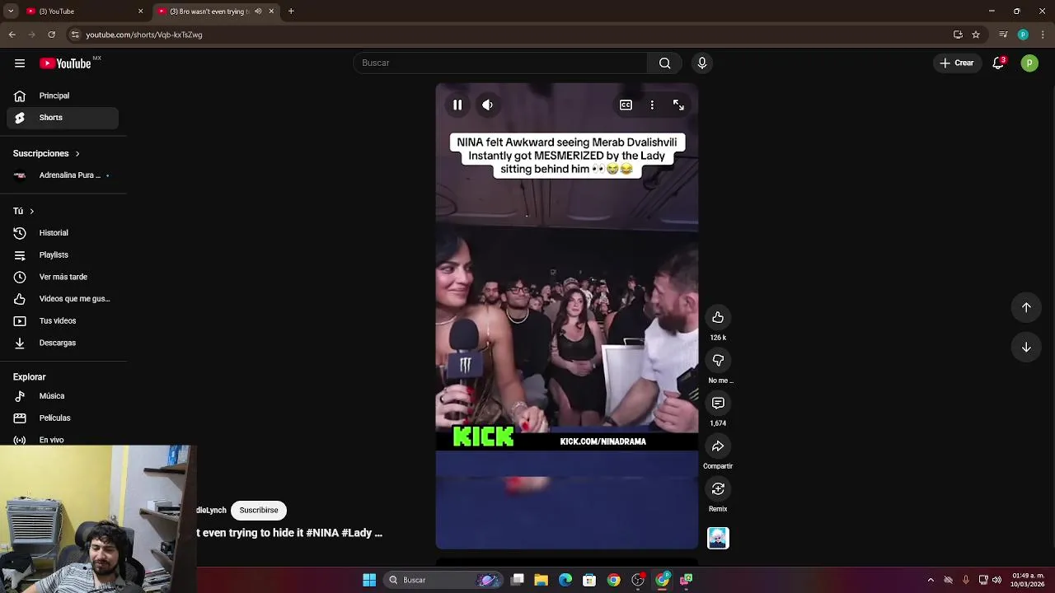Dislike this Short
The width and height of the screenshot is (1055, 593).
tap(718, 361)
